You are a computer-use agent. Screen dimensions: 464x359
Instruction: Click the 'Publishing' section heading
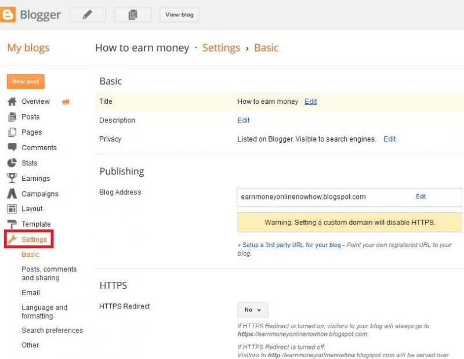point(122,171)
